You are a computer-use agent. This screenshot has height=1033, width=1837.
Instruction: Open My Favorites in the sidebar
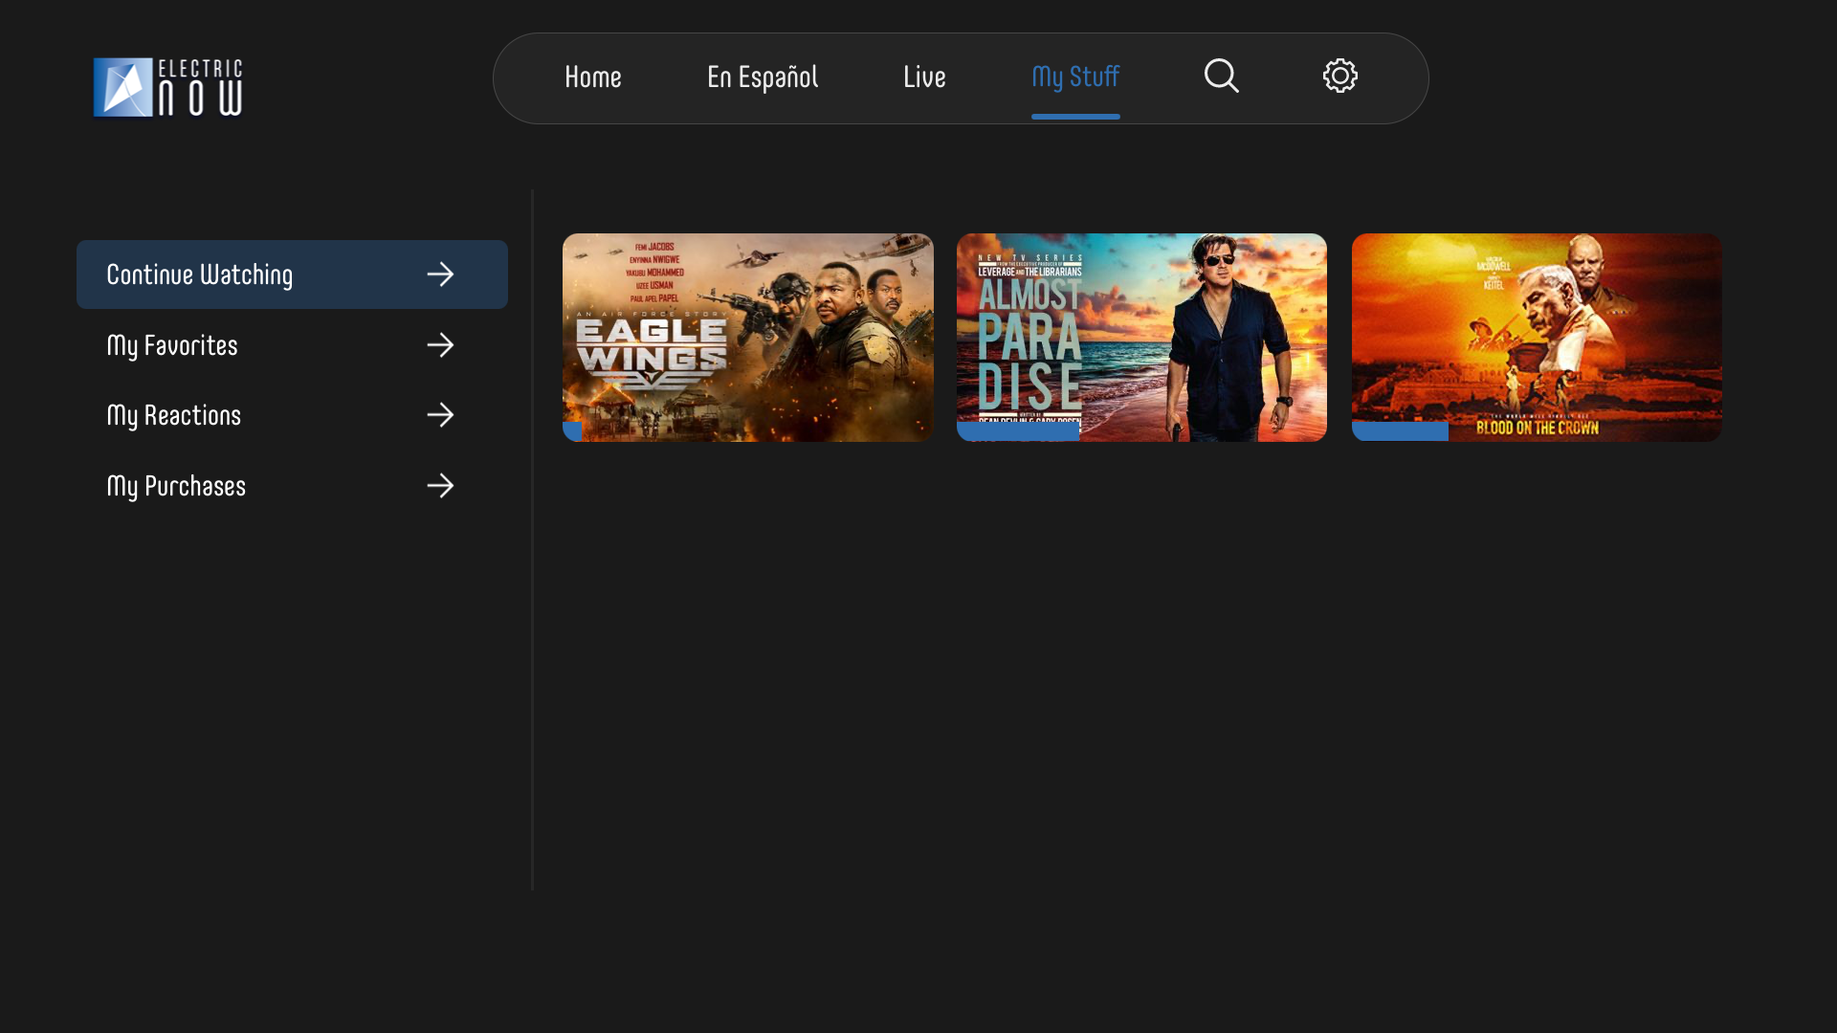pos(292,345)
